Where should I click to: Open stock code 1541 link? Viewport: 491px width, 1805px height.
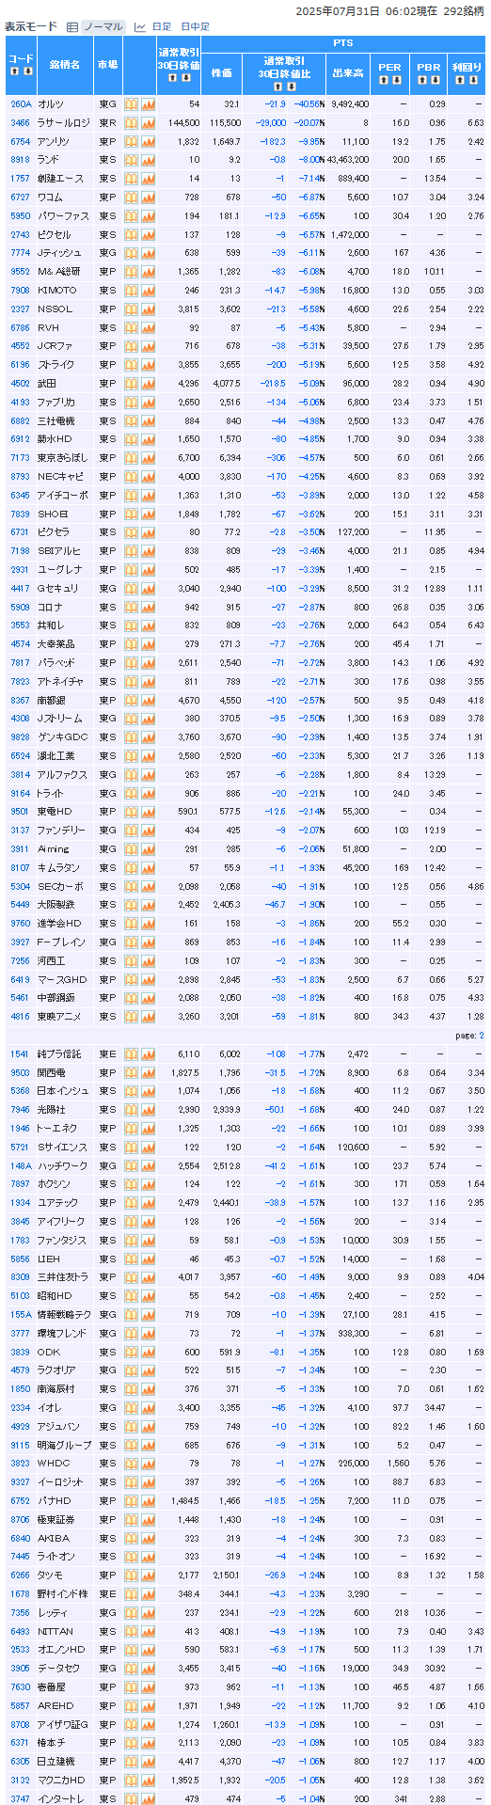[x=21, y=1053]
